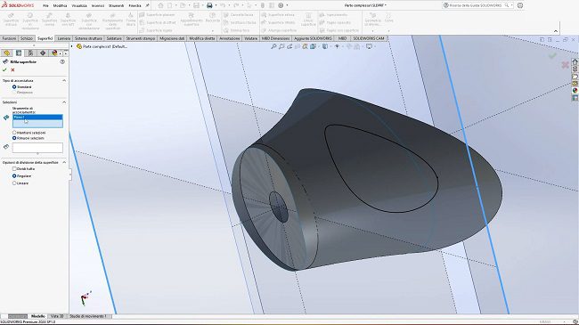Viewport: 579px width, 325px height.
Task: Open the DimXpertManager tab icon
Action: click(x=43, y=53)
